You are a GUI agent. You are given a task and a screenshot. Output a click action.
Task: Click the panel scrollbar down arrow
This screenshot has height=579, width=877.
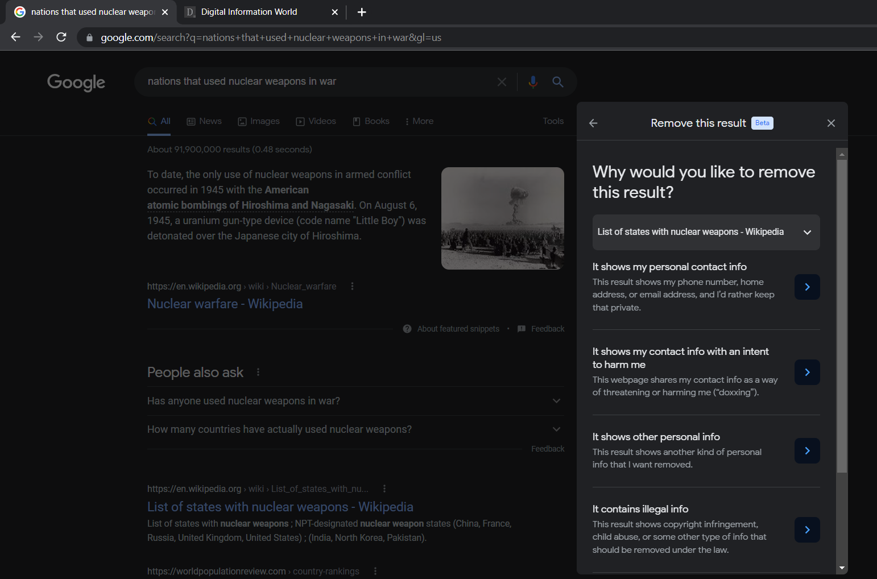(842, 568)
